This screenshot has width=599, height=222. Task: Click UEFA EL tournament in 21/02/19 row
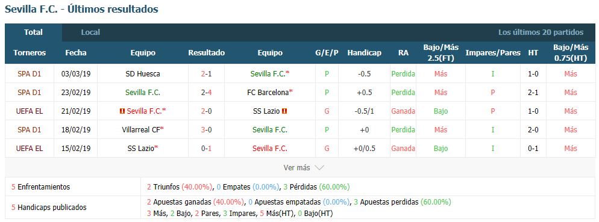[x=30, y=111]
